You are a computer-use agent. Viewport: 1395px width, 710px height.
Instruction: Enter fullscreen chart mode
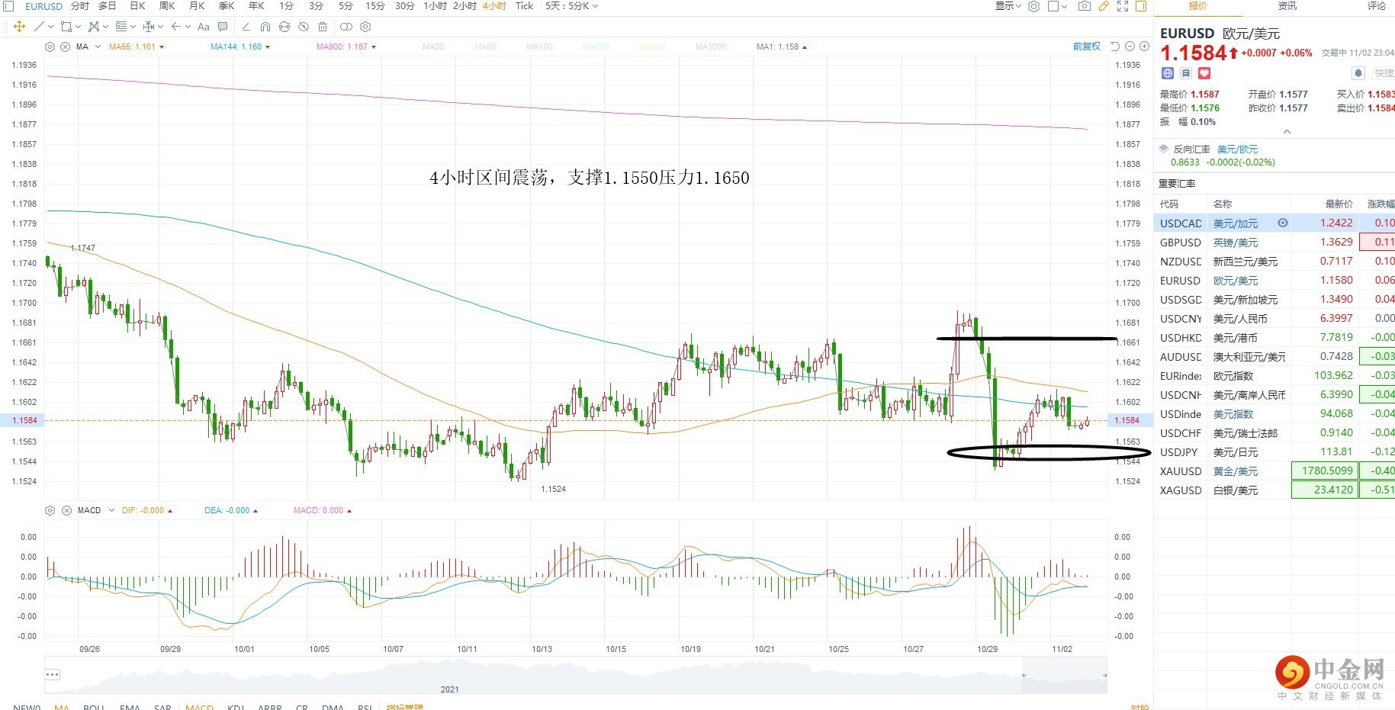tap(1123, 6)
